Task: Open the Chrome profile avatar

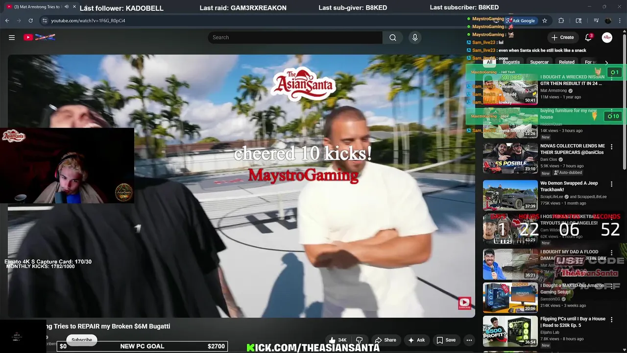Action: [x=608, y=21]
